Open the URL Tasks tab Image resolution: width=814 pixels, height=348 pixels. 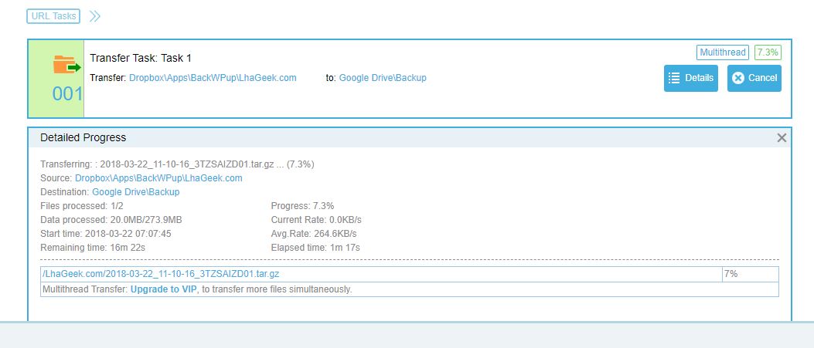click(53, 15)
